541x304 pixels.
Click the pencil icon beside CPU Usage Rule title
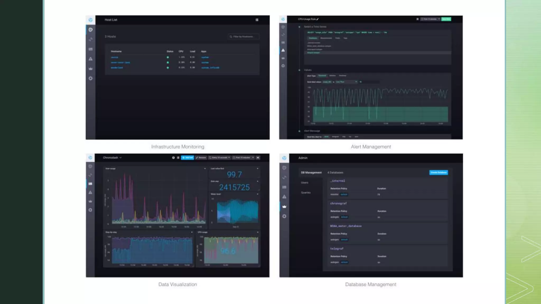[318, 19]
